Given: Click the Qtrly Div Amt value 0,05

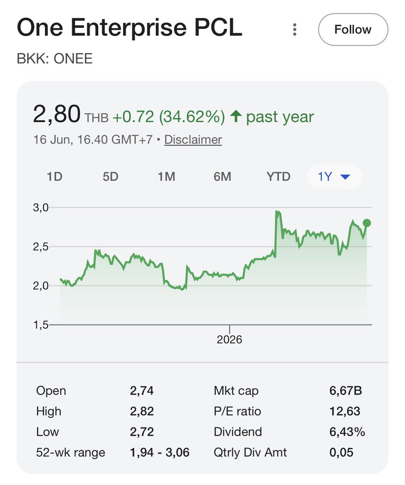Looking at the screenshot, I should 341,452.
